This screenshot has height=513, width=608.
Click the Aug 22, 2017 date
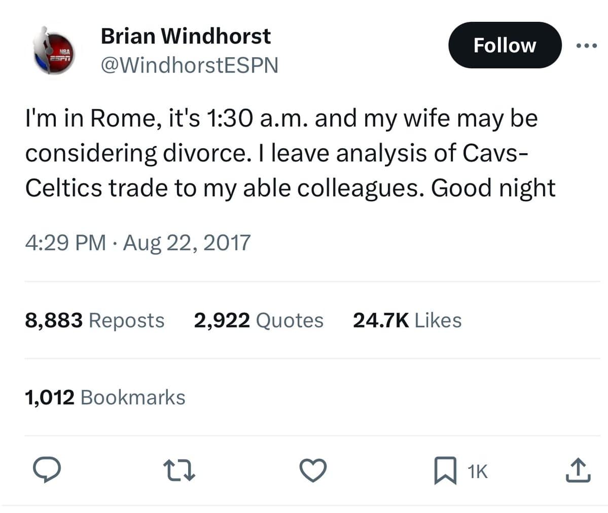187,242
